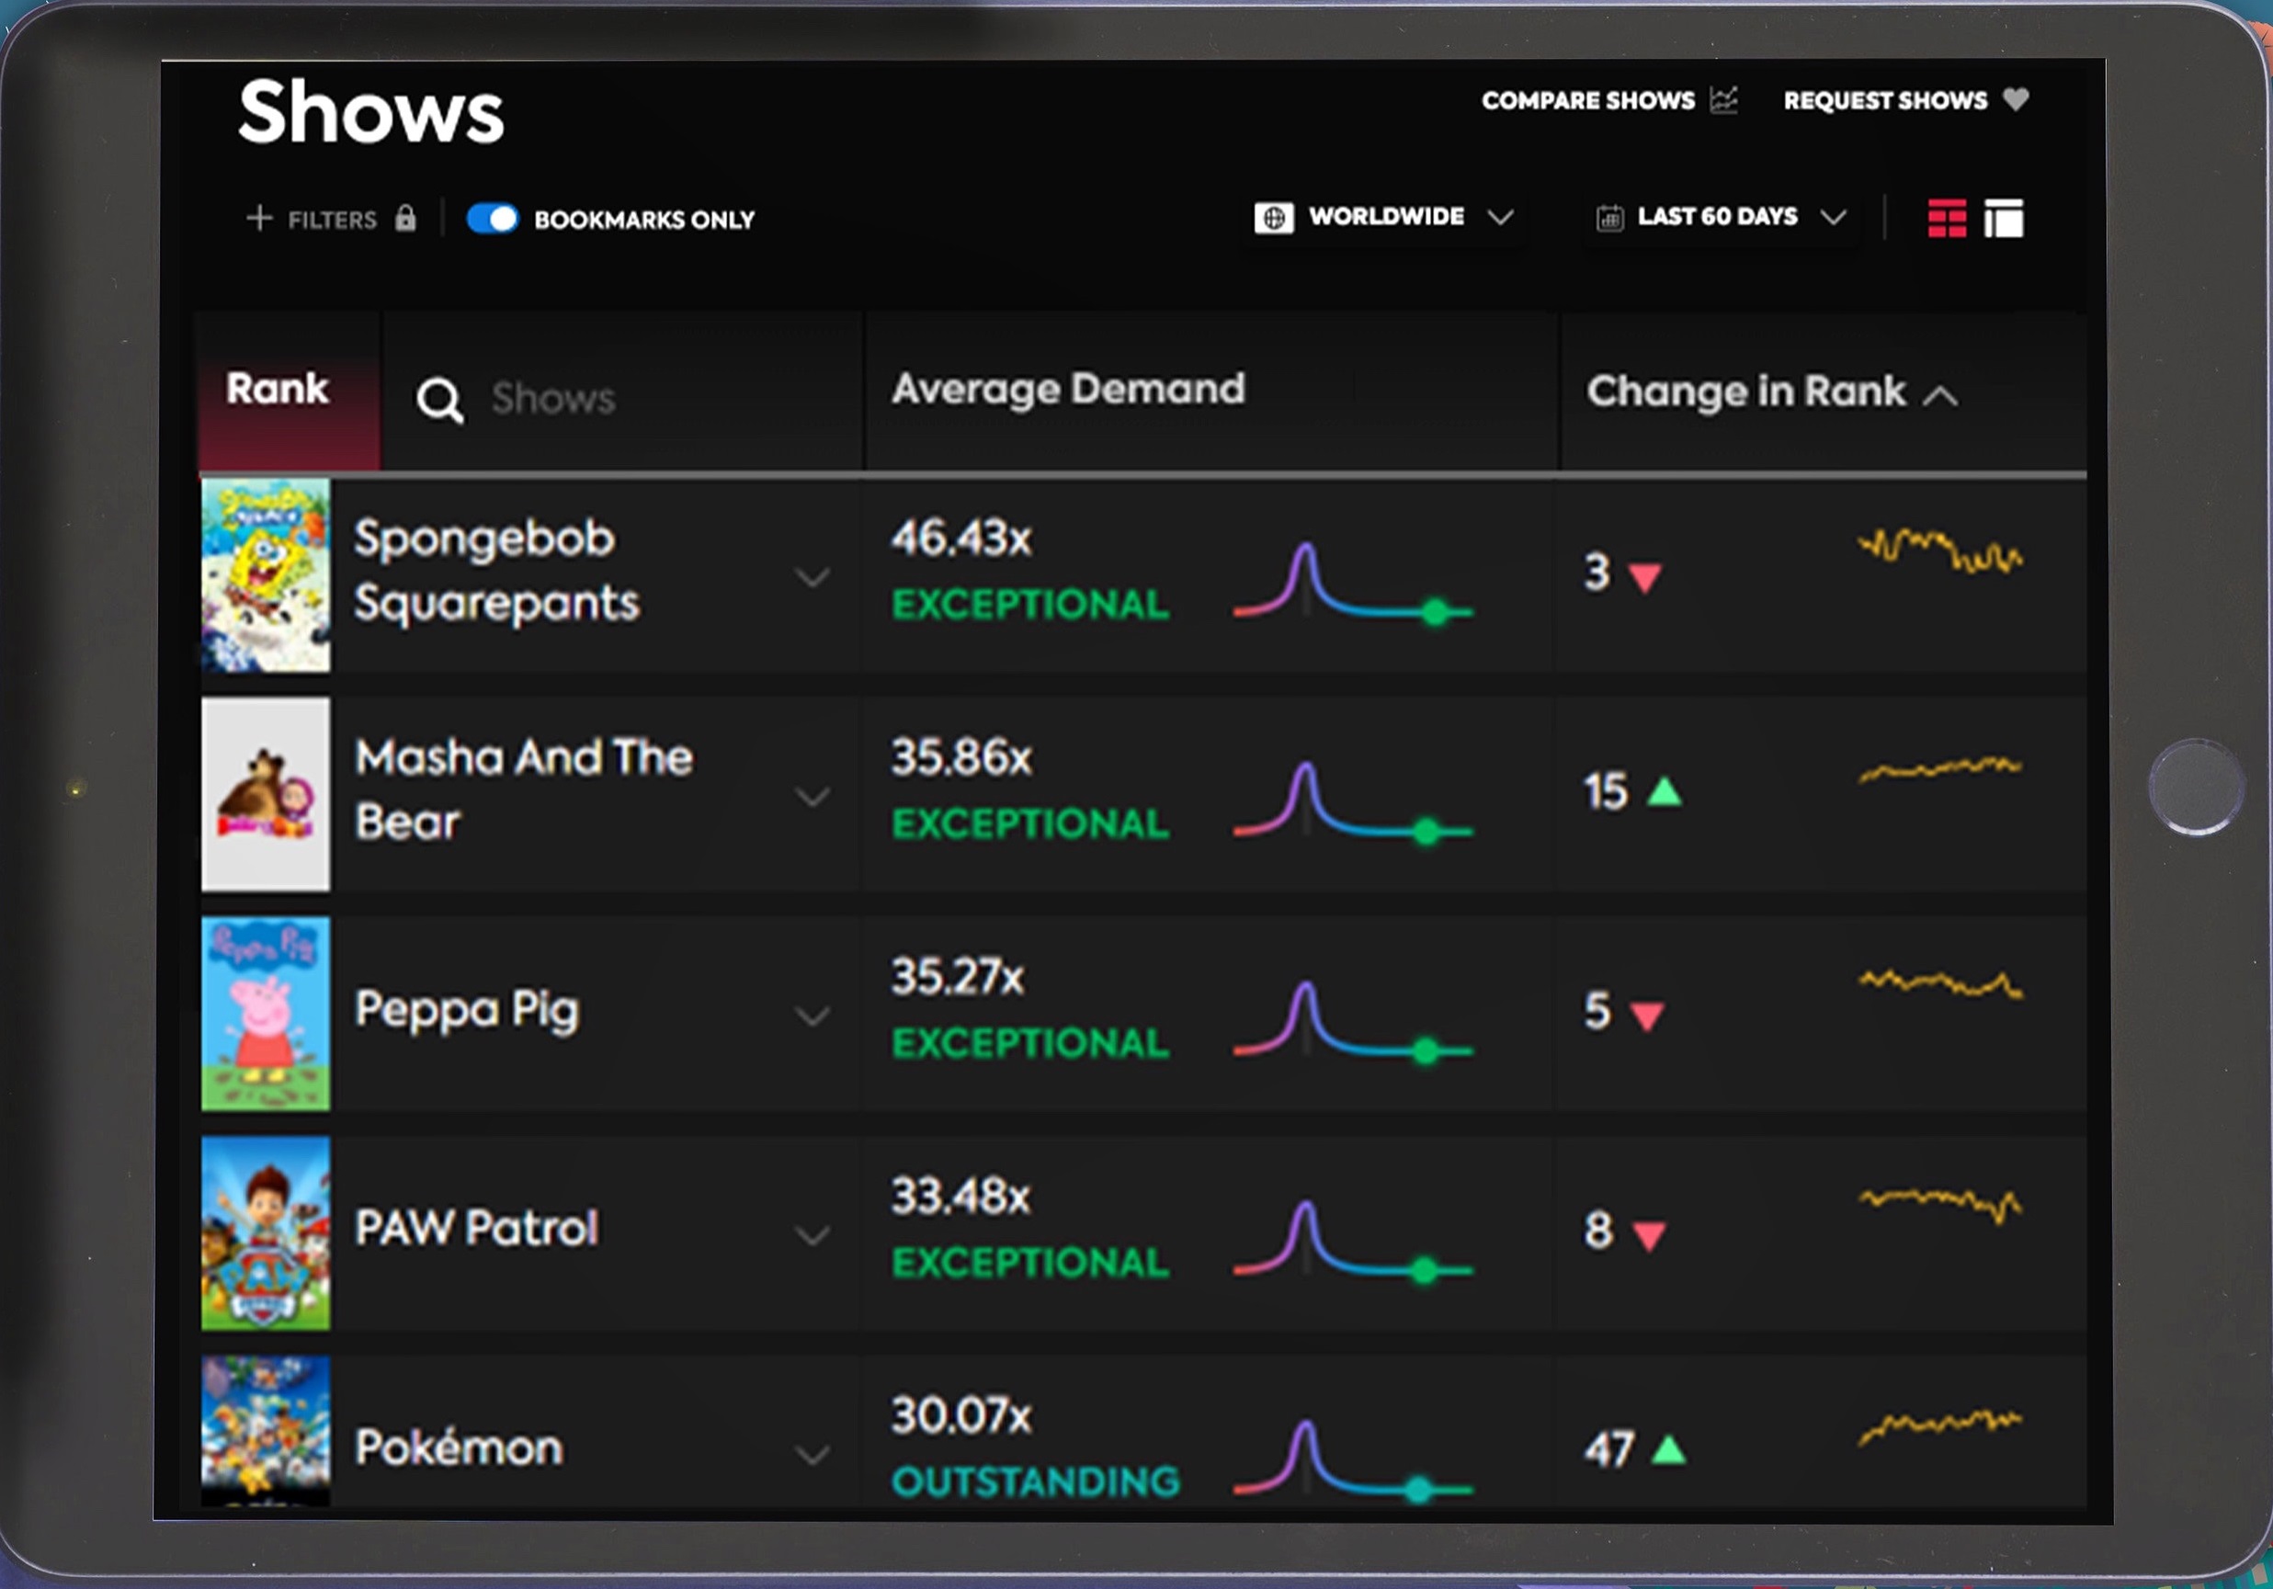Click the Worldwide globe icon
The height and width of the screenshot is (1589, 2273).
coord(1273,218)
